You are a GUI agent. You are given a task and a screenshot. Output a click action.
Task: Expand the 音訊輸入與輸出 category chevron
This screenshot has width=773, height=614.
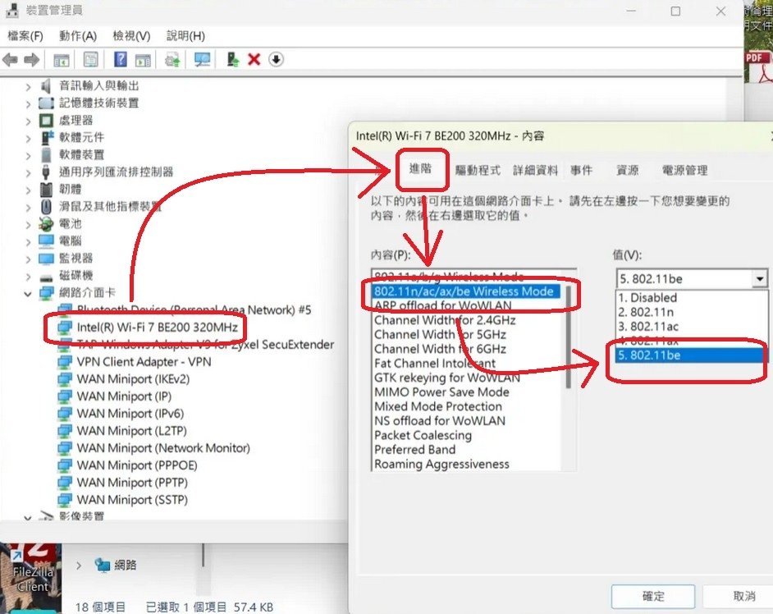[x=28, y=87]
